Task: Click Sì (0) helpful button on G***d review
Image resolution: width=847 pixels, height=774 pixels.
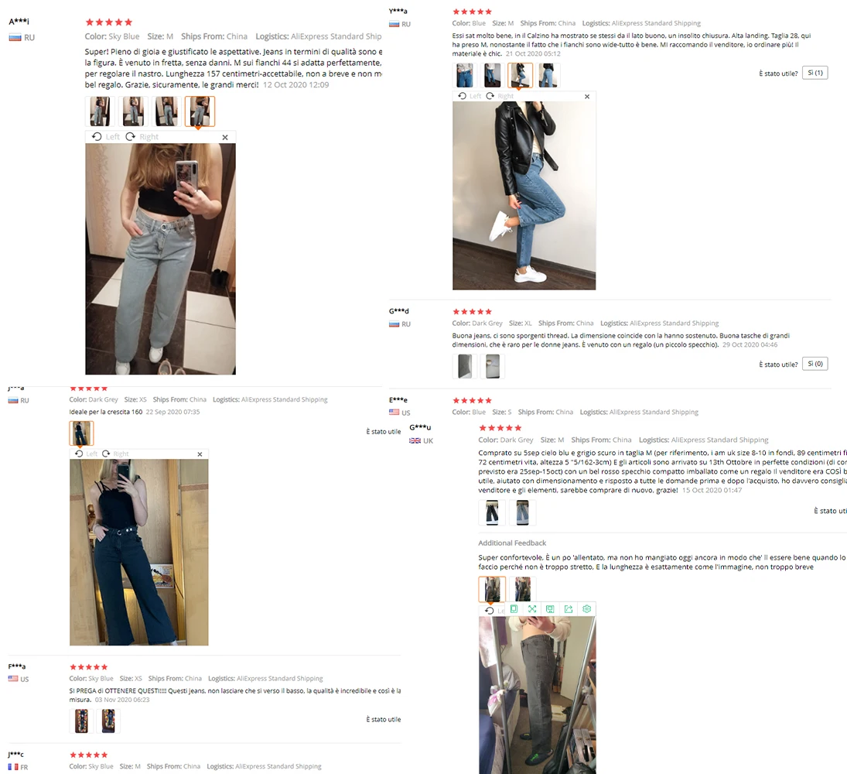Action: pyautogui.click(x=815, y=365)
